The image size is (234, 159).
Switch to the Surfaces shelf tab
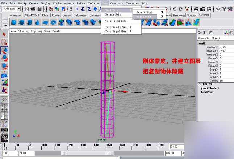pos(204,15)
